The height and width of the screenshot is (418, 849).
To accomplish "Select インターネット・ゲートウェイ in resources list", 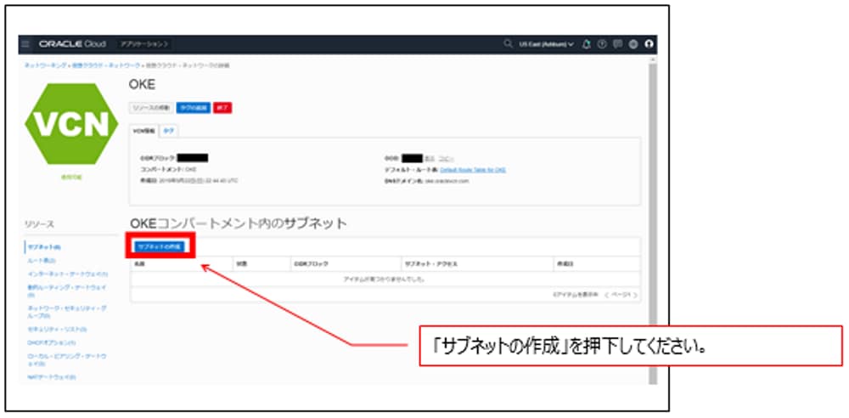I will [x=67, y=274].
